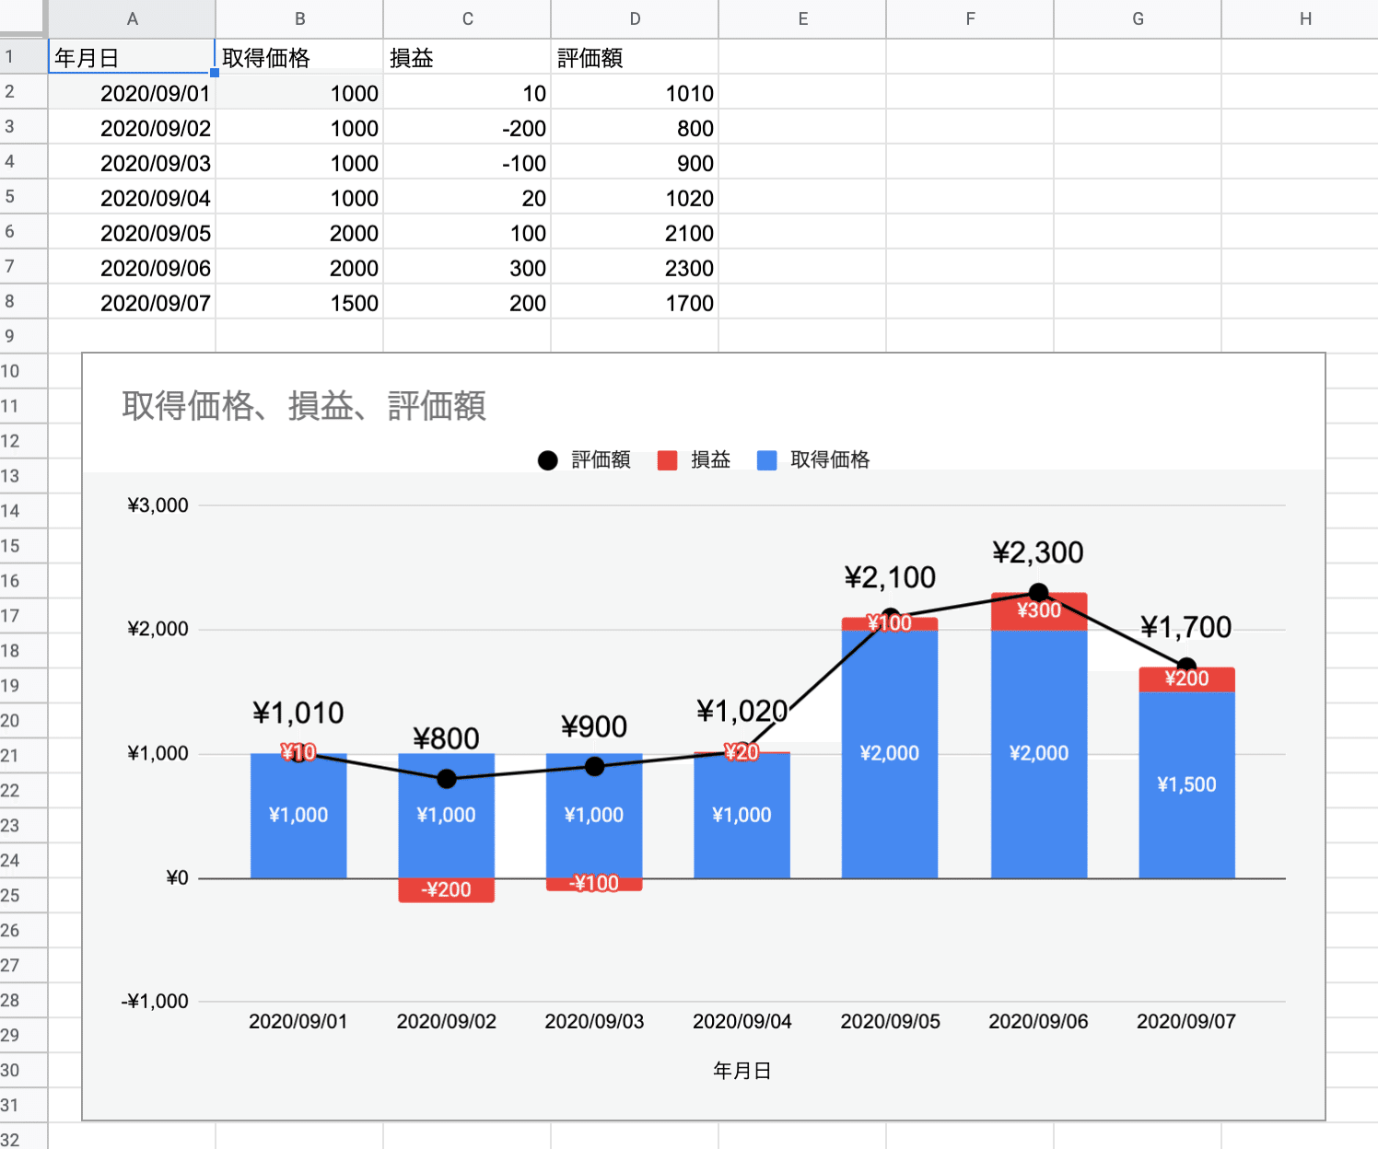This screenshot has width=1378, height=1149.
Task: Select header cell 取得価格 in column B
Action: pos(299,57)
